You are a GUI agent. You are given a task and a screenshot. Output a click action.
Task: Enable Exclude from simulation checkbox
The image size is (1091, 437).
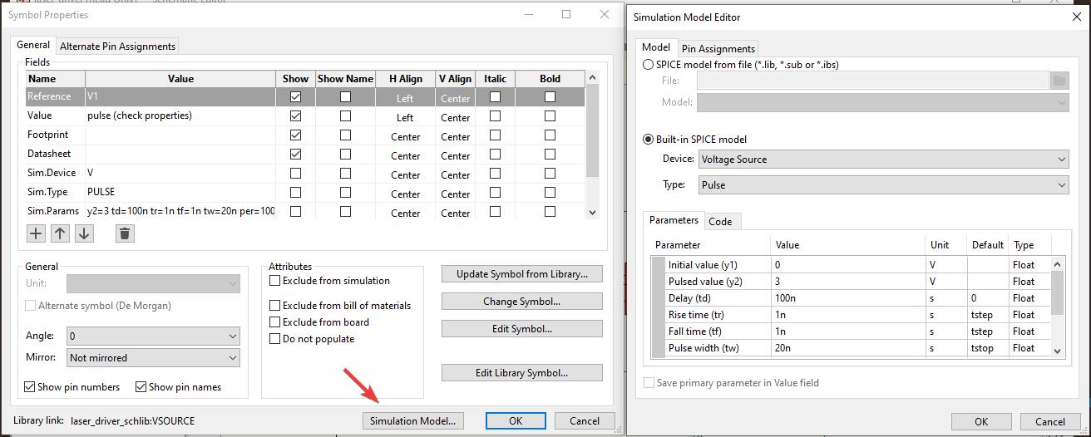(x=275, y=281)
